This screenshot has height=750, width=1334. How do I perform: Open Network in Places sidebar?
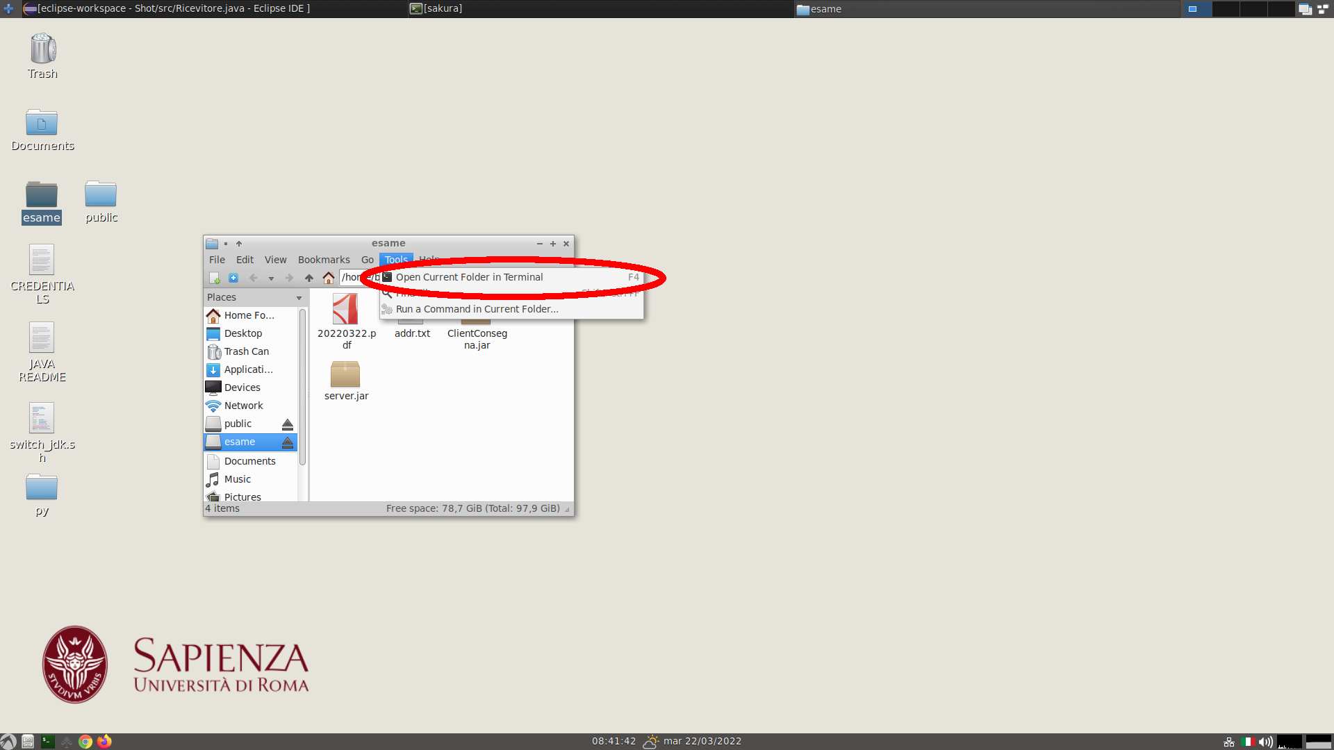[243, 406]
